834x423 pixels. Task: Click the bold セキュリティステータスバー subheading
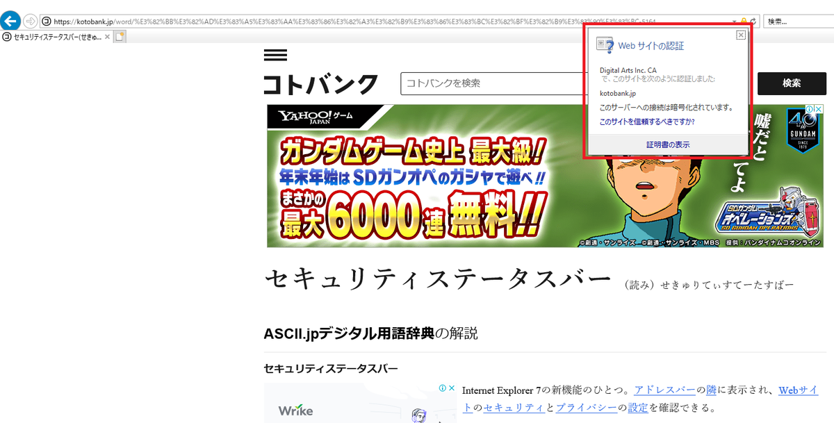point(330,368)
